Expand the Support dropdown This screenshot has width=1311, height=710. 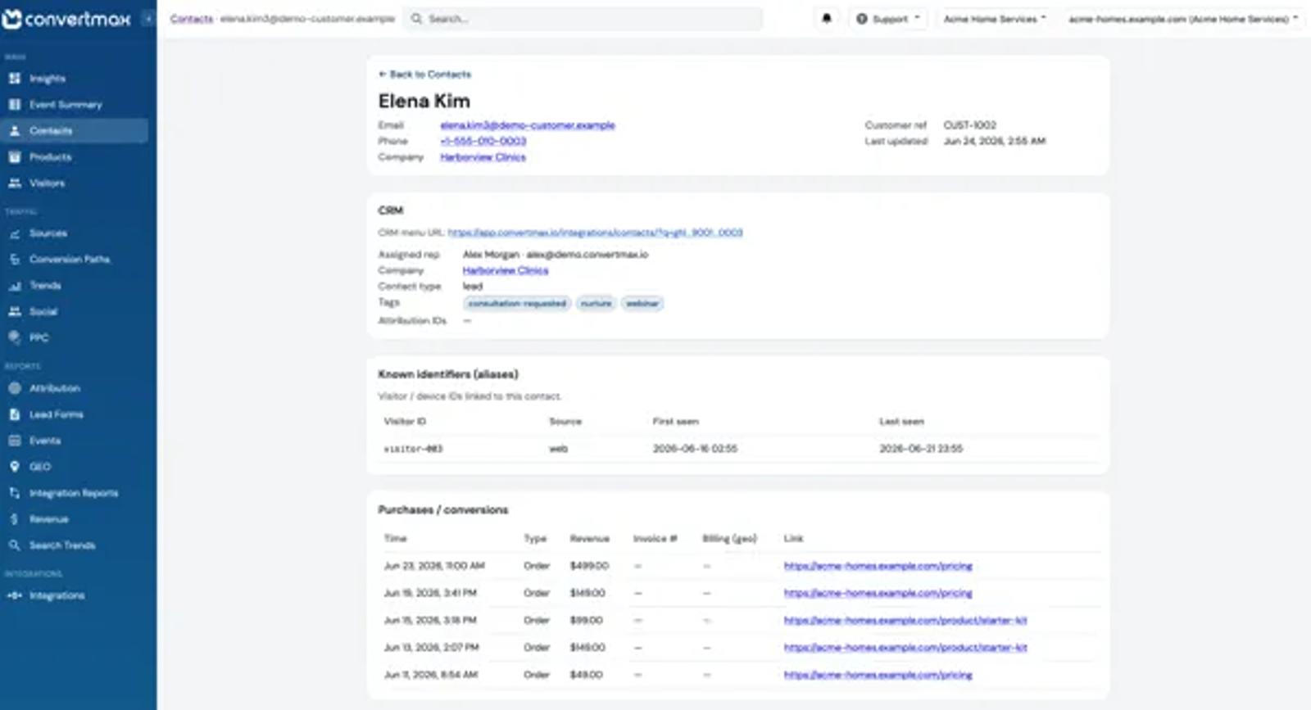pos(888,19)
